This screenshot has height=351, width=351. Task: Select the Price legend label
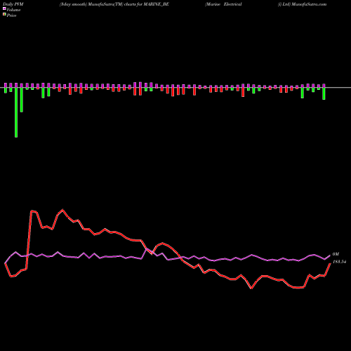point(11,15)
